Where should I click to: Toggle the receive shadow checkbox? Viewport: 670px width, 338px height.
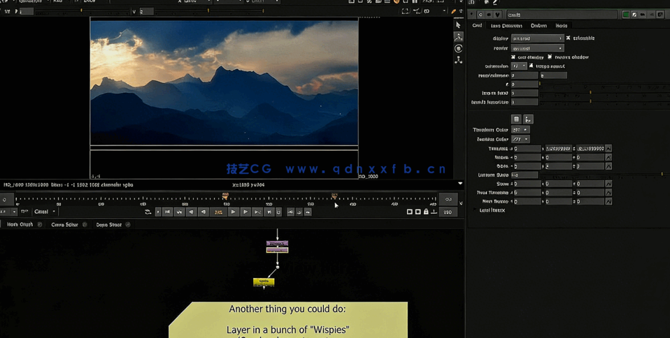pos(550,57)
